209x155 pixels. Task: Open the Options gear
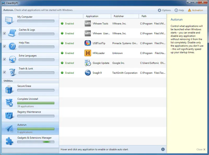[x=164, y=10]
